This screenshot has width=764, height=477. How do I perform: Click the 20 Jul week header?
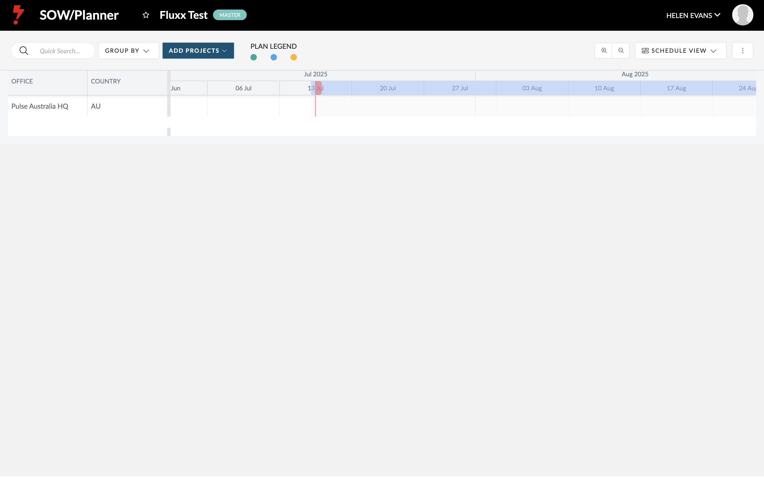coord(388,88)
